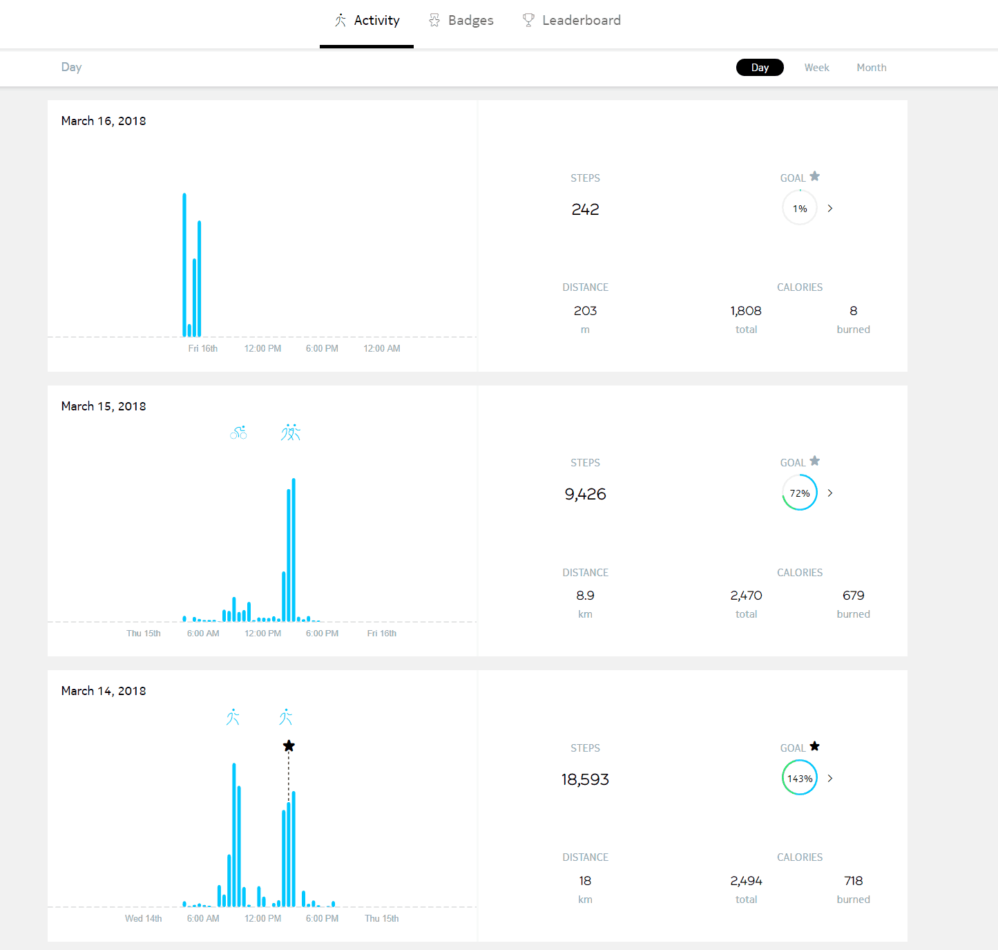Image resolution: width=998 pixels, height=950 pixels.
Task: Click the cycling activity icon on March 15
Action: point(238,433)
